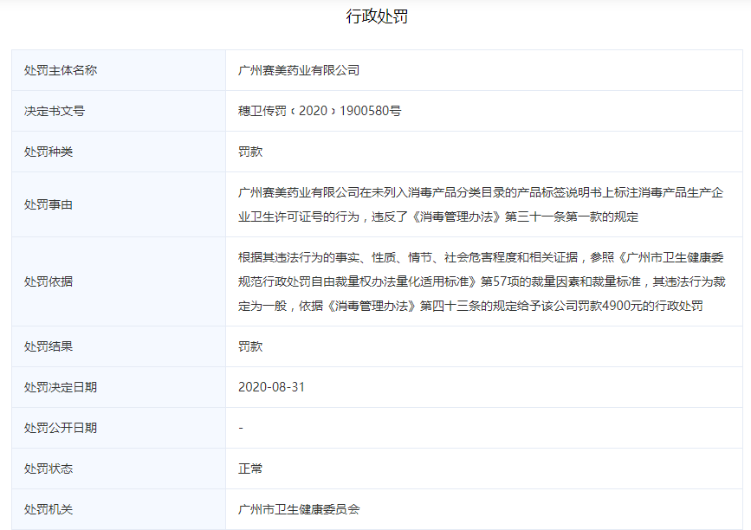The width and height of the screenshot is (751, 530).
Task: Select the 处罚事由 label
Action: [x=49, y=205]
